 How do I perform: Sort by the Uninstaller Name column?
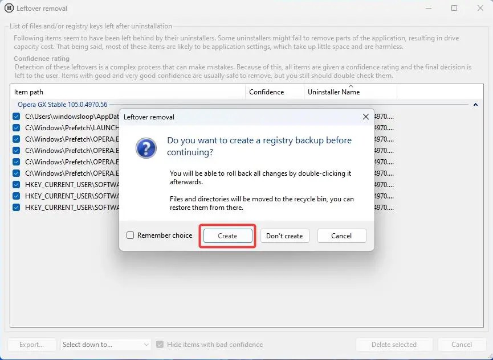click(351, 92)
